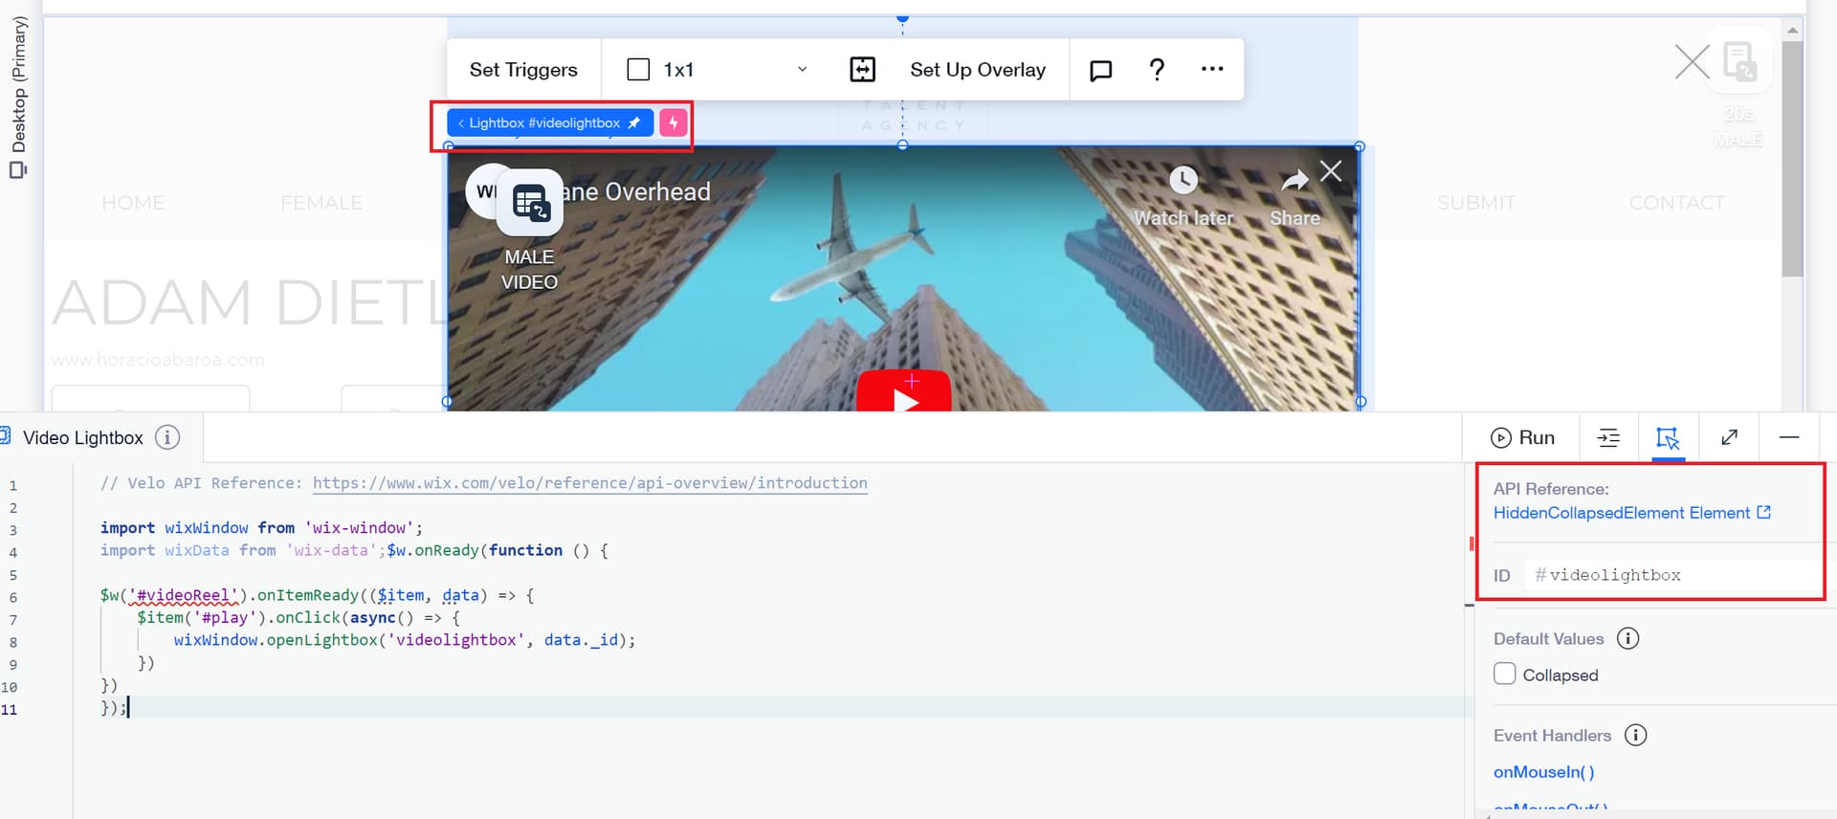Add the onMouseIn() event handler

(1543, 772)
